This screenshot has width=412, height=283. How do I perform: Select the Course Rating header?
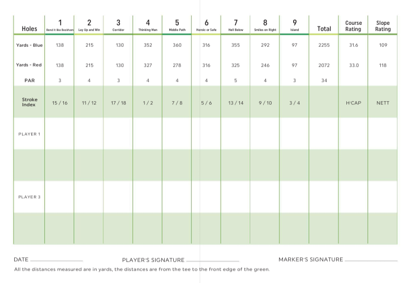tap(353, 26)
